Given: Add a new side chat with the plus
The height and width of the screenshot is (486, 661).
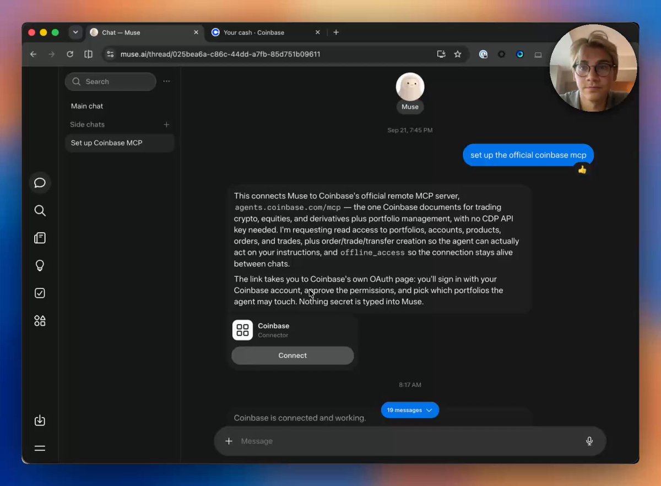Looking at the screenshot, I should [x=166, y=124].
